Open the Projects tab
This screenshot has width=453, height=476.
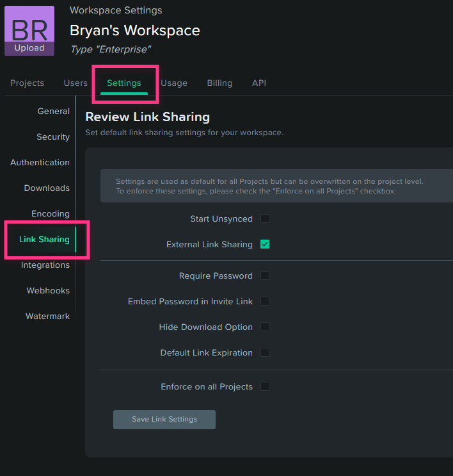click(x=27, y=83)
